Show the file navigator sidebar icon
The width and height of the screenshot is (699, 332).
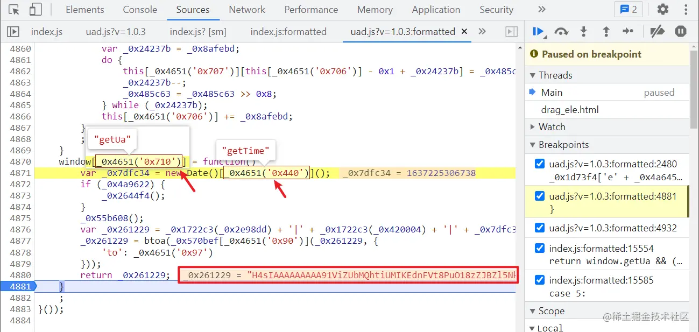13,32
